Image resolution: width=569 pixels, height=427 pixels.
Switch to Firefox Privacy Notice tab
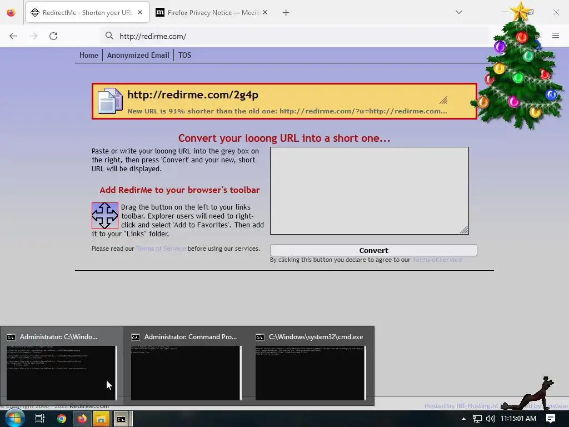pyautogui.click(x=213, y=12)
